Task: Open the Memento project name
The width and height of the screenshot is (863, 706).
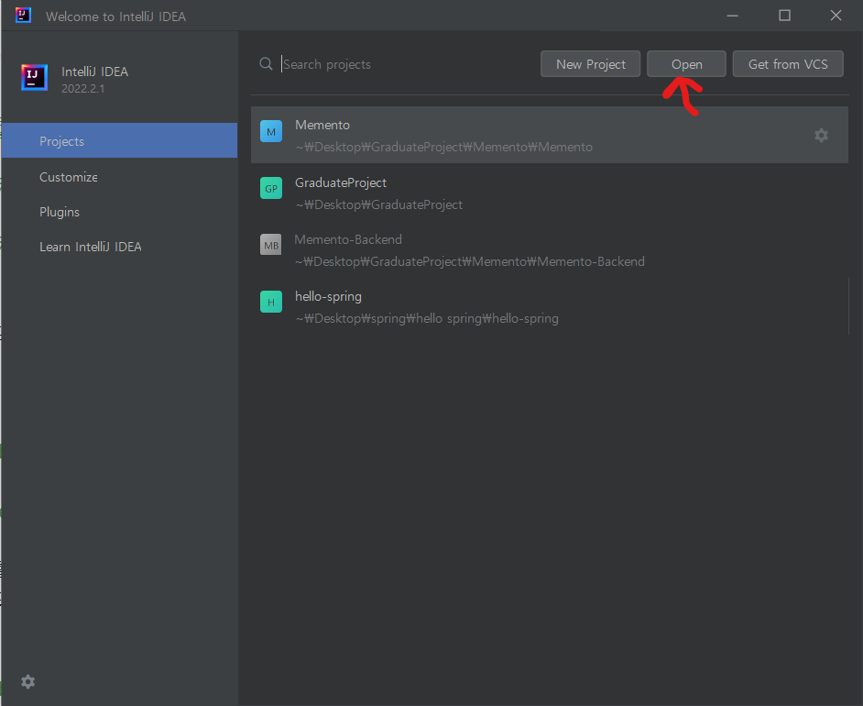Action: [x=322, y=125]
